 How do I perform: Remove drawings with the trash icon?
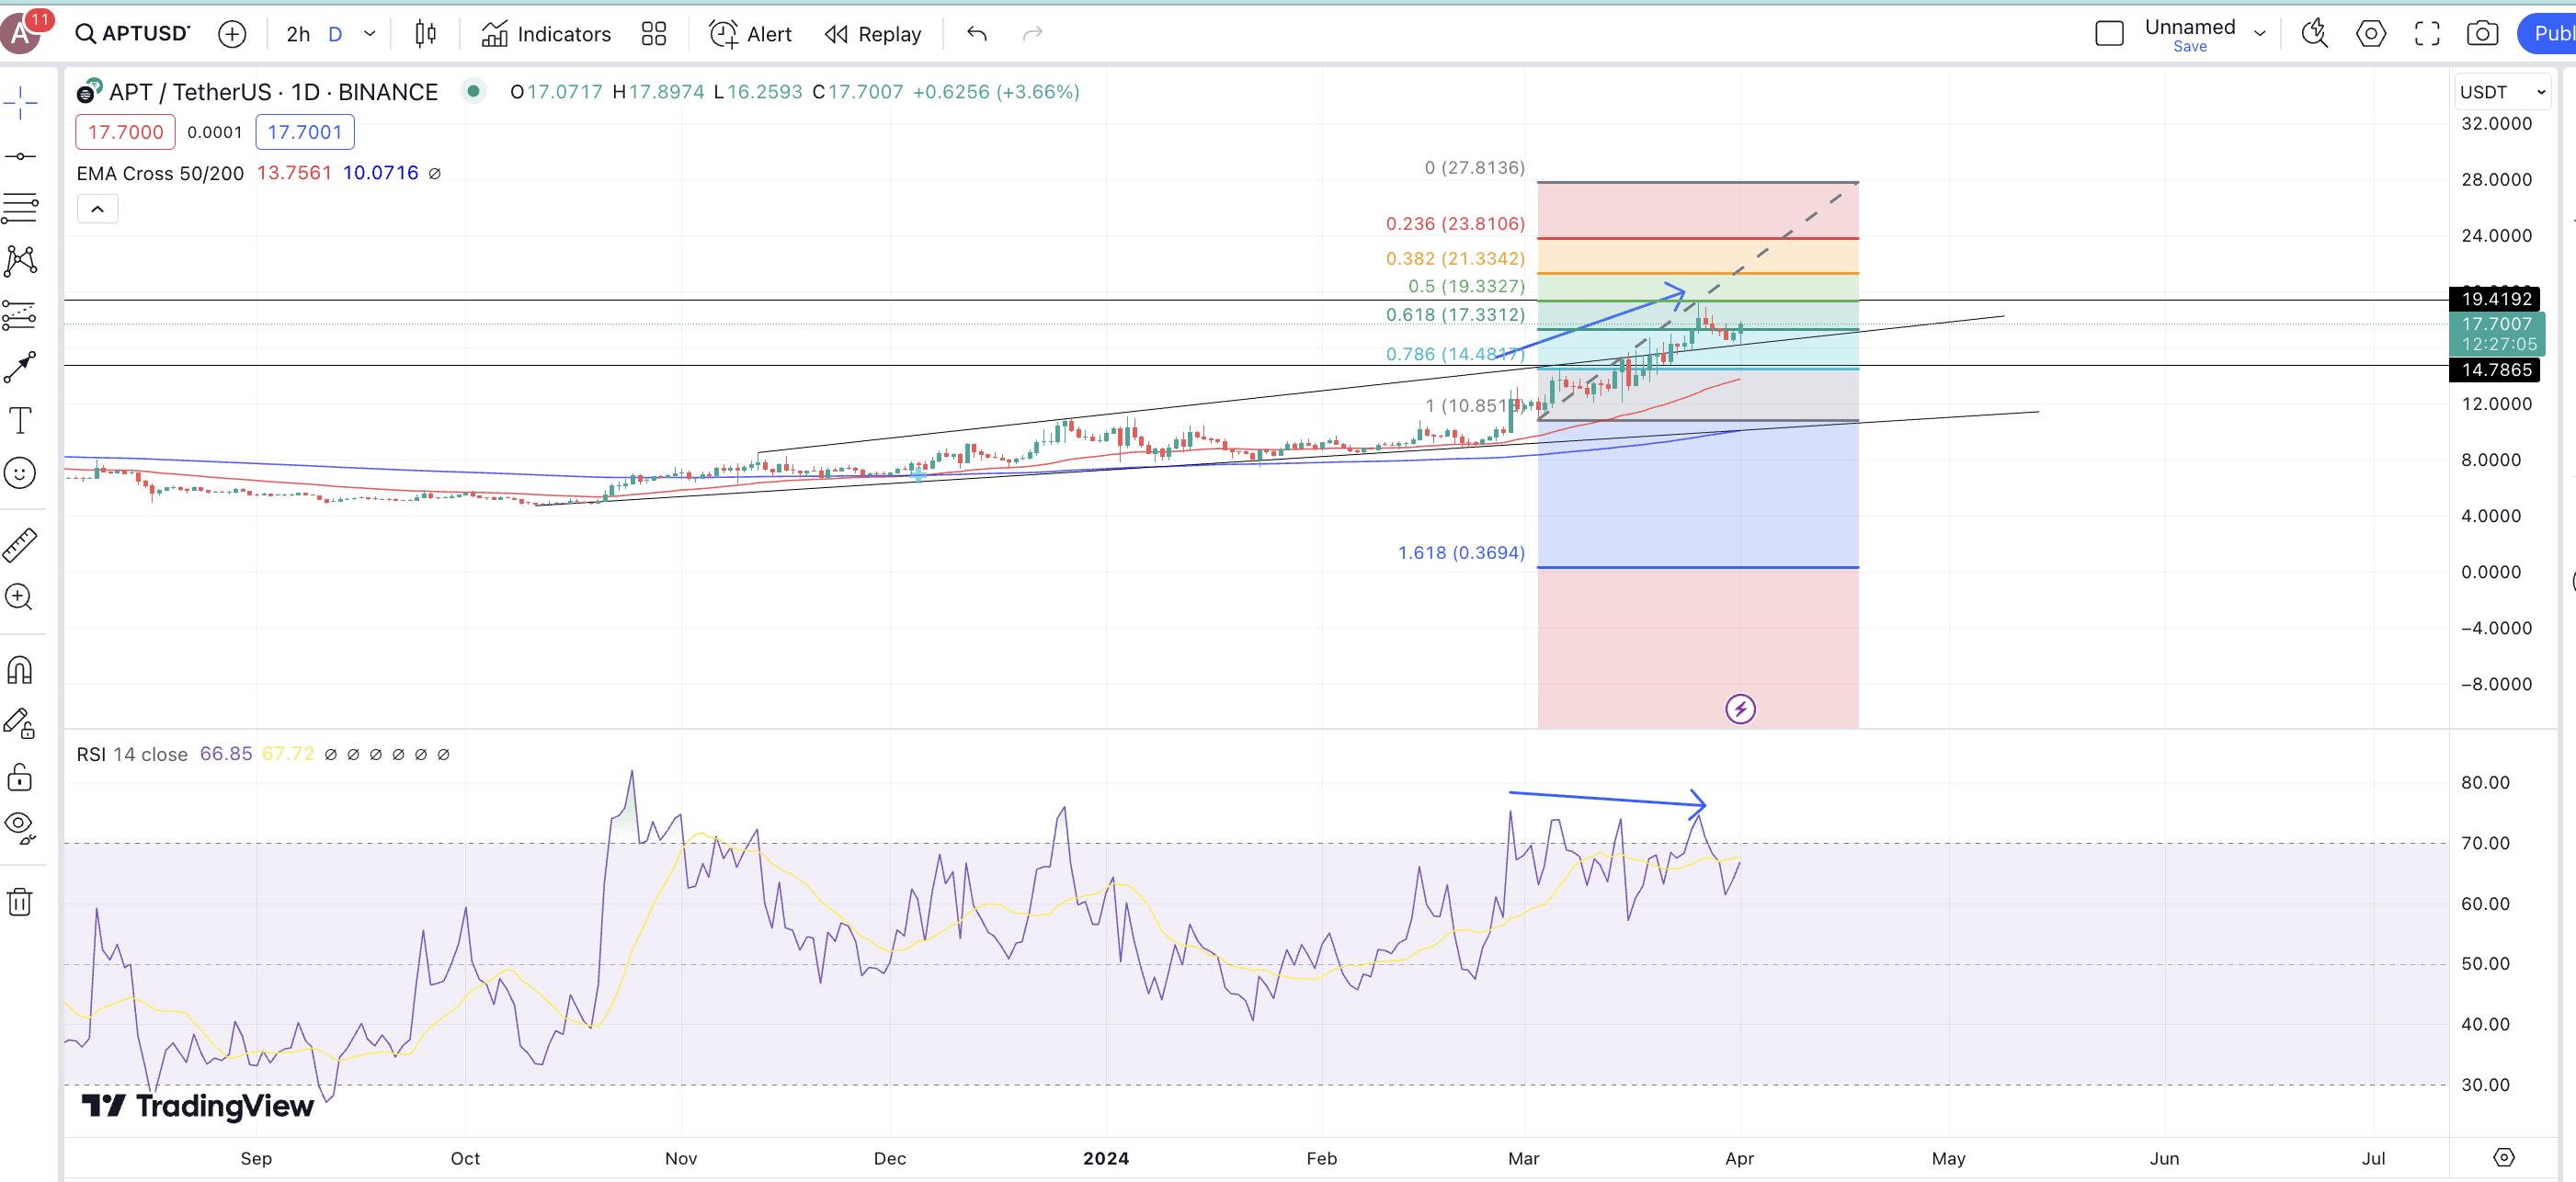(x=20, y=902)
